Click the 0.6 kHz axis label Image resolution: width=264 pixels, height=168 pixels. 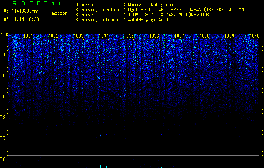(3, 160)
